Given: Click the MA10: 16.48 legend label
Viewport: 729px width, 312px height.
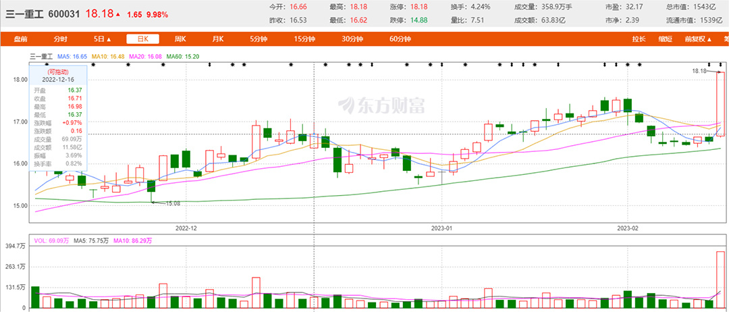Looking at the screenshot, I should click(108, 56).
